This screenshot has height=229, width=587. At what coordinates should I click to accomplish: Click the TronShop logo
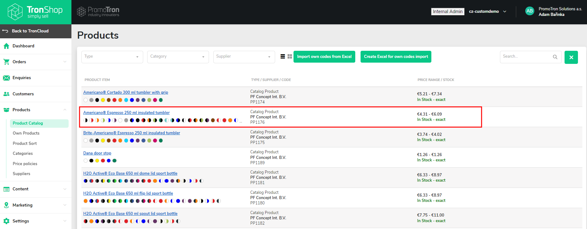pos(35,12)
